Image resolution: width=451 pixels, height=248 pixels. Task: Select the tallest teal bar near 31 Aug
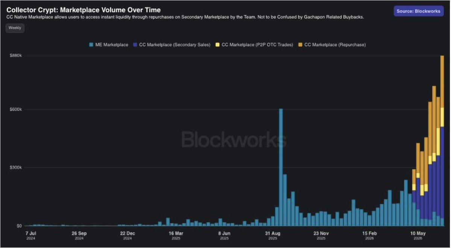pos(281,167)
